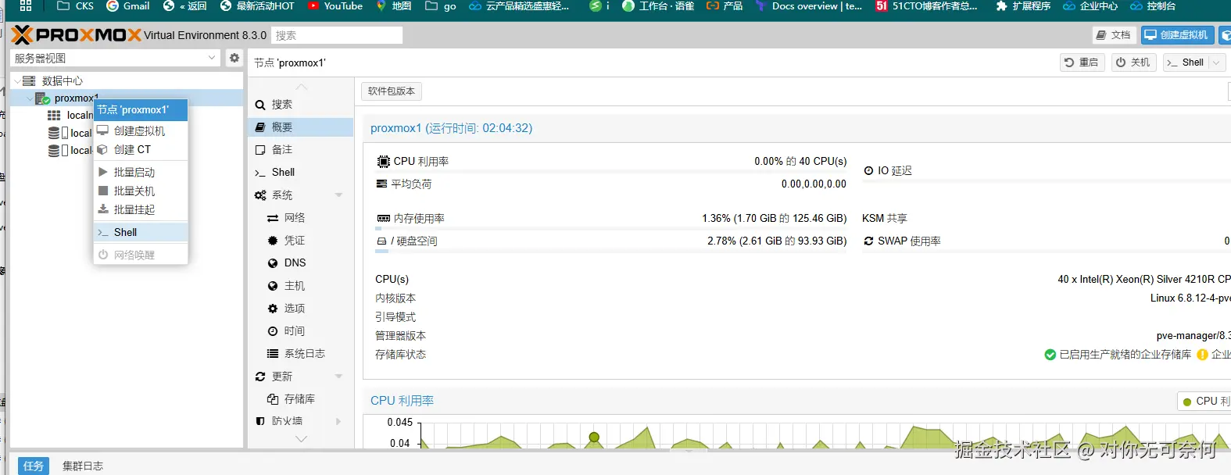Open the Shell button in node toolbar
The height and width of the screenshot is (475, 1231).
coord(1185,62)
